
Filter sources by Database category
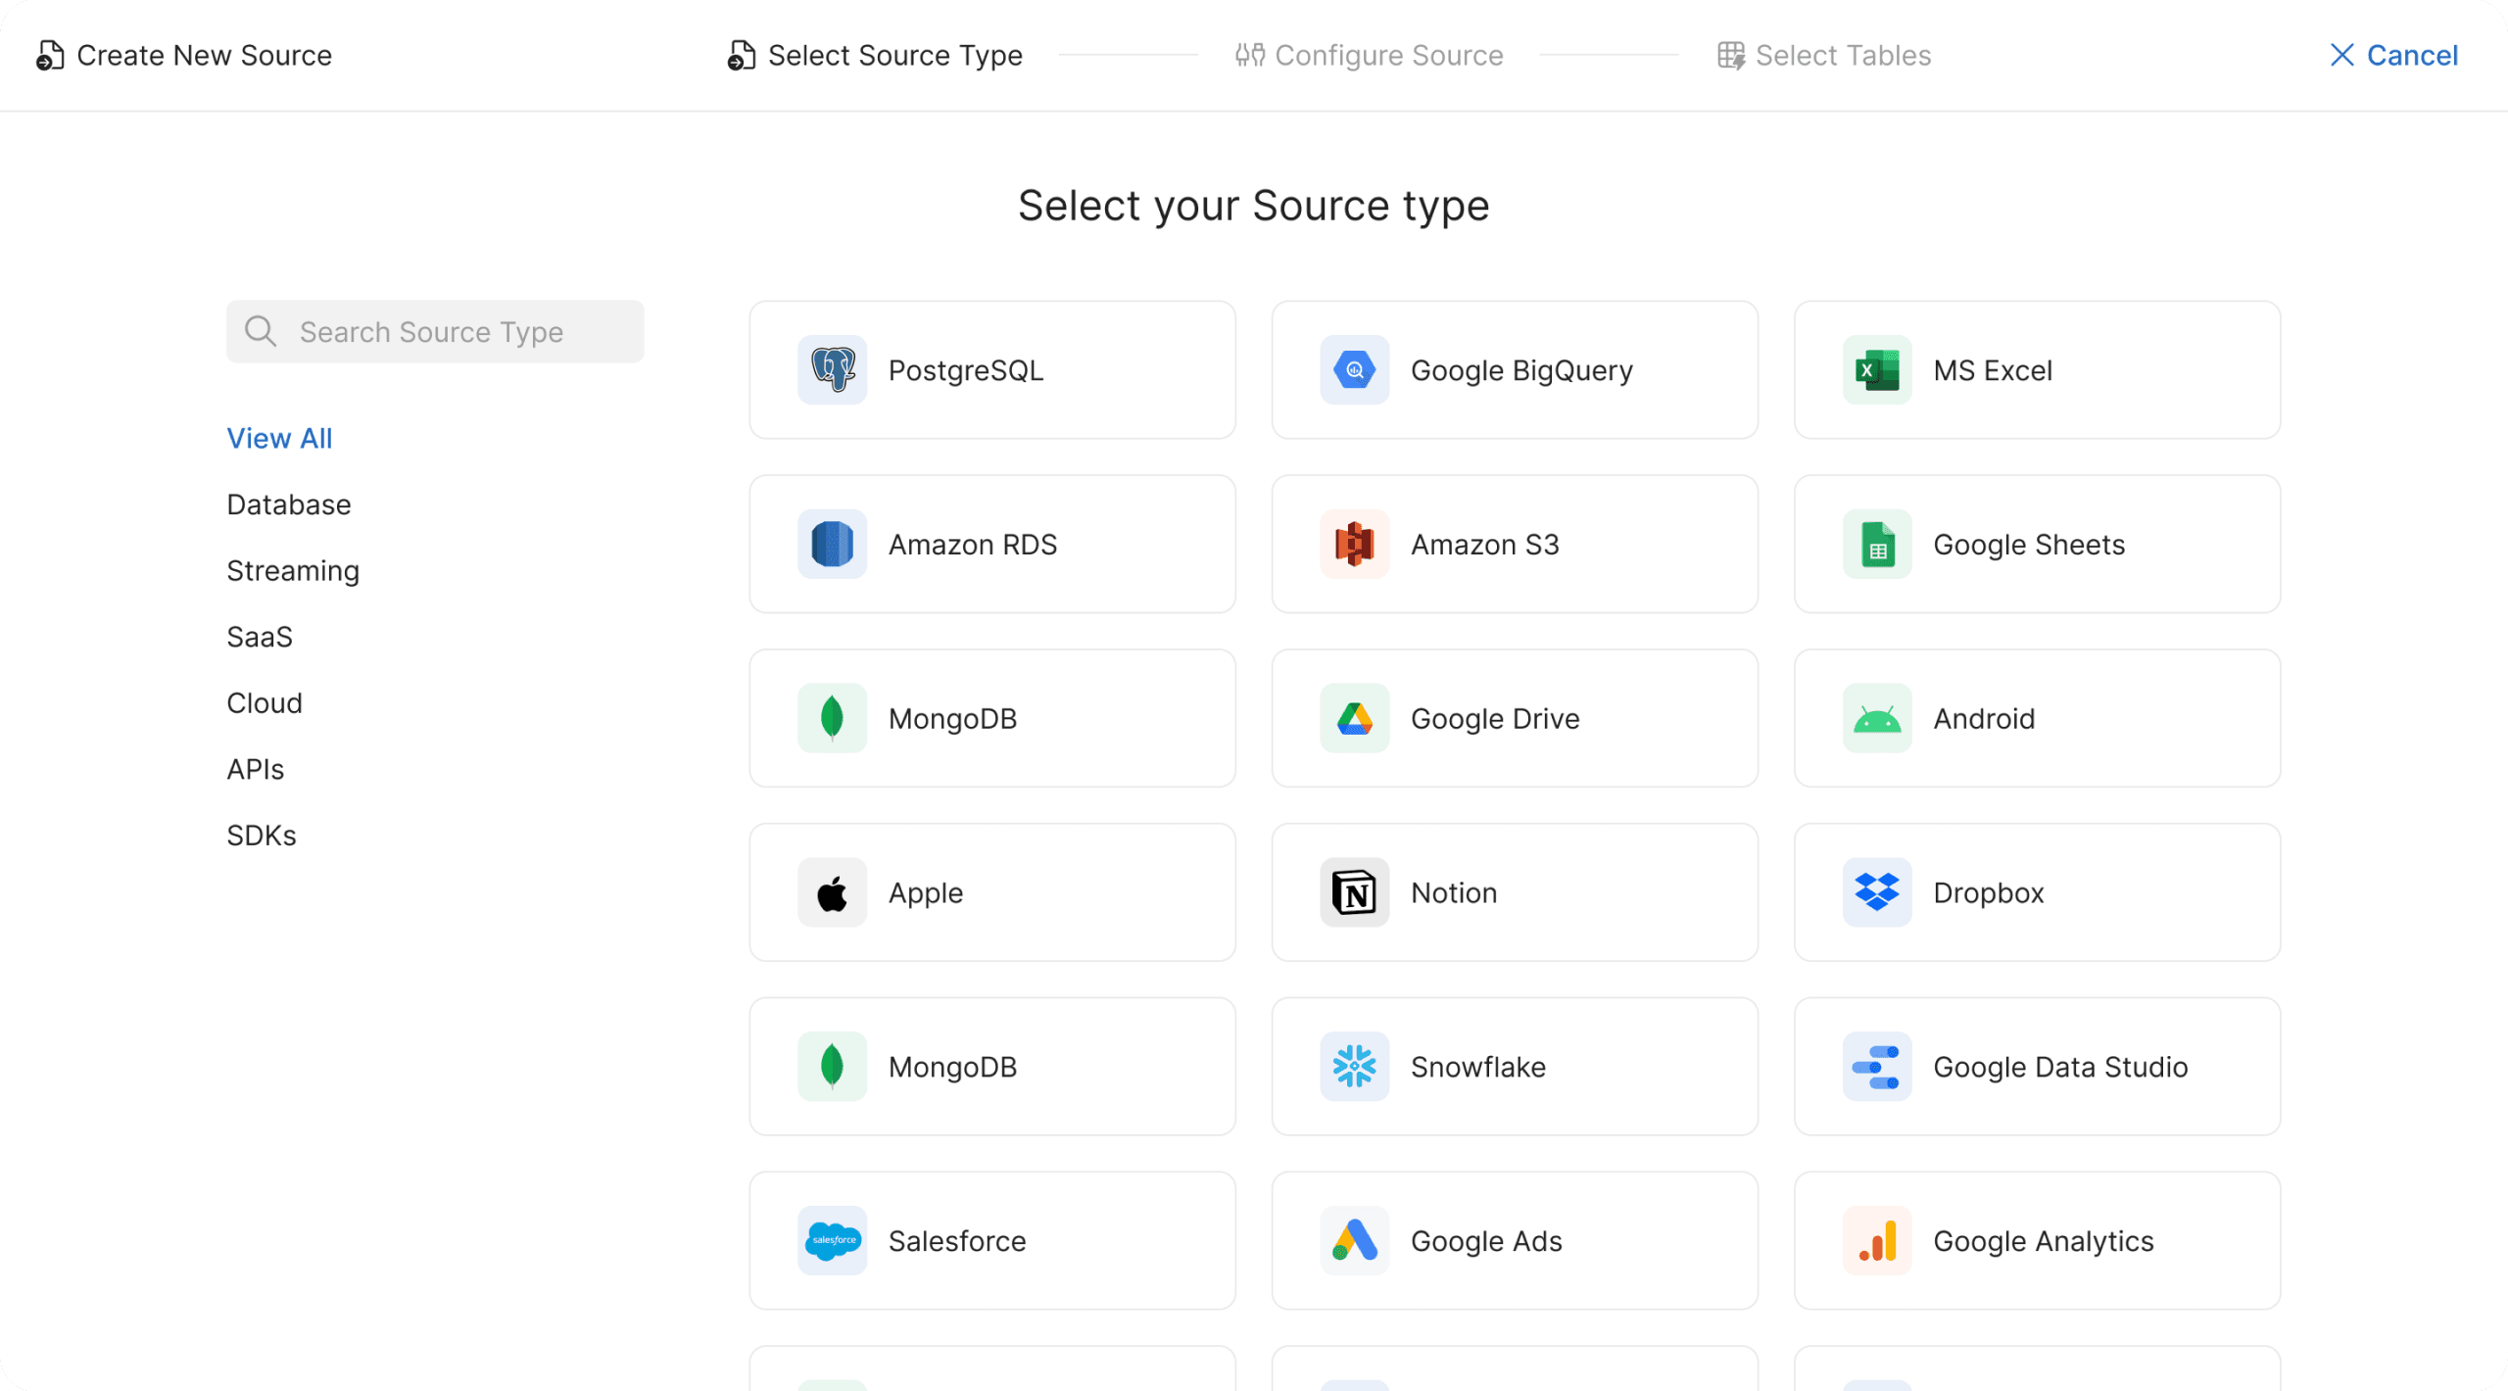coord(288,504)
